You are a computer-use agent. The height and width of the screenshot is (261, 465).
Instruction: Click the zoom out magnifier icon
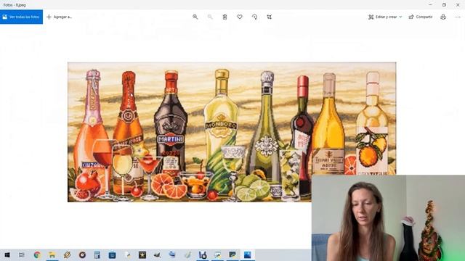coord(210,17)
